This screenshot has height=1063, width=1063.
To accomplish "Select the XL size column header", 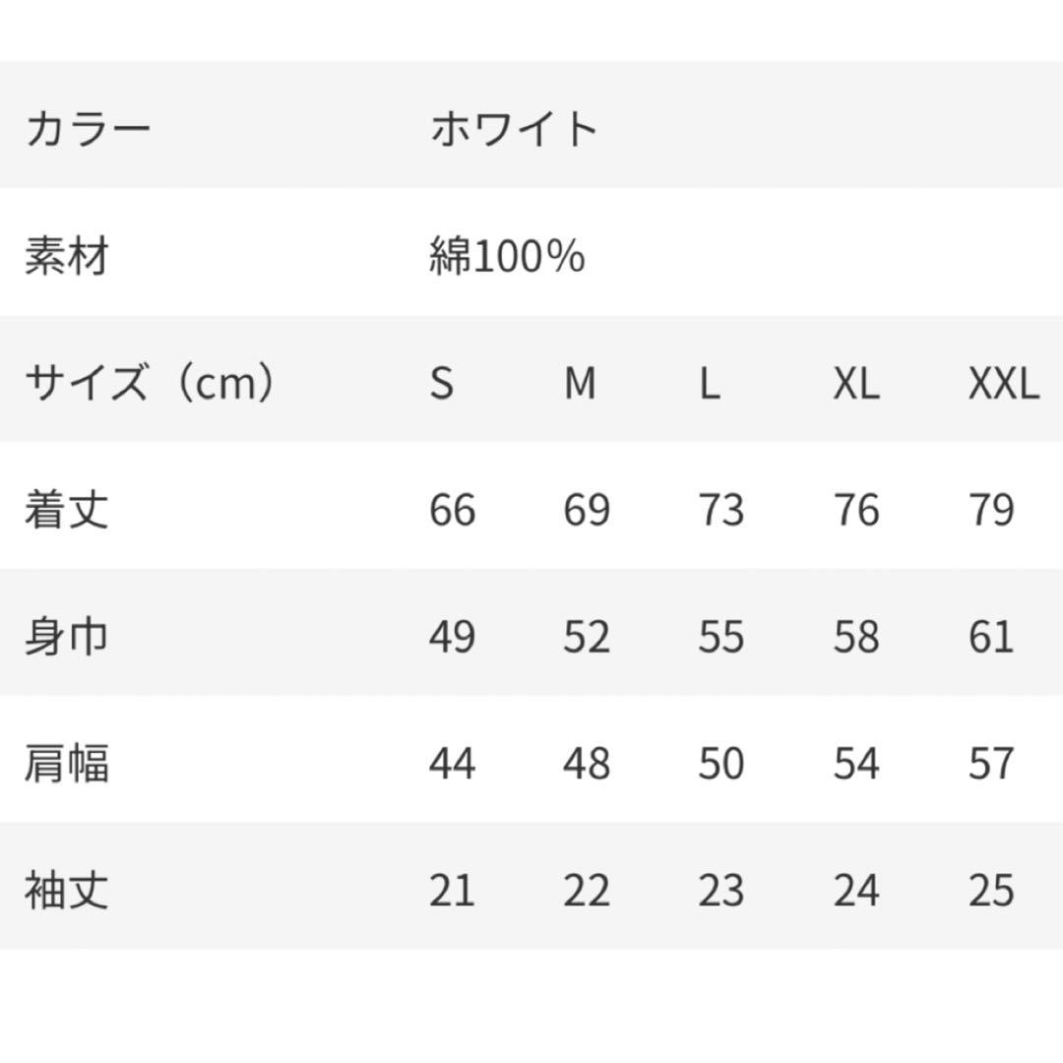I will 855,384.
